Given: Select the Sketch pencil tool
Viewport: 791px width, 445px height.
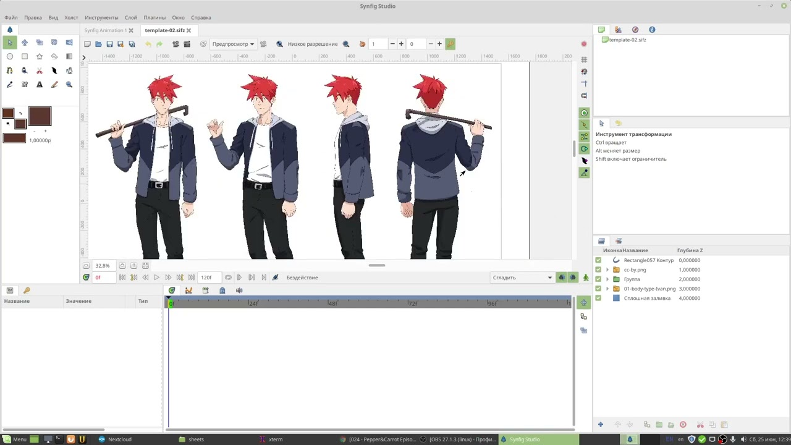Looking at the screenshot, I should (54, 85).
